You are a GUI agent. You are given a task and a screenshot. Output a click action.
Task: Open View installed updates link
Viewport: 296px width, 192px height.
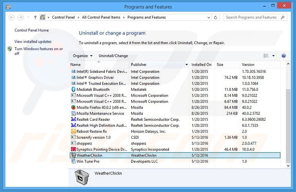click(33, 42)
